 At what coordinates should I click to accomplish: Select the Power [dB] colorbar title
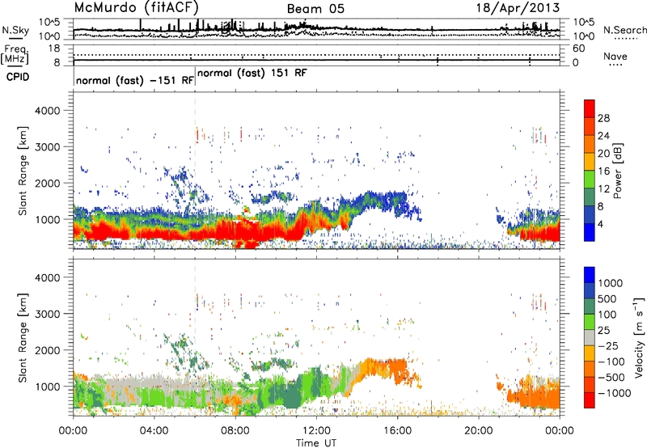pyautogui.click(x=617, y=171)
